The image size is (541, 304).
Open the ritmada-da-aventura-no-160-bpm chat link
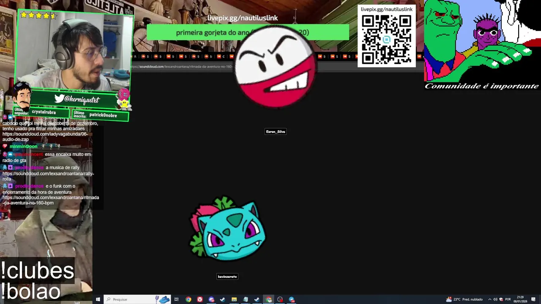[51, 200]
